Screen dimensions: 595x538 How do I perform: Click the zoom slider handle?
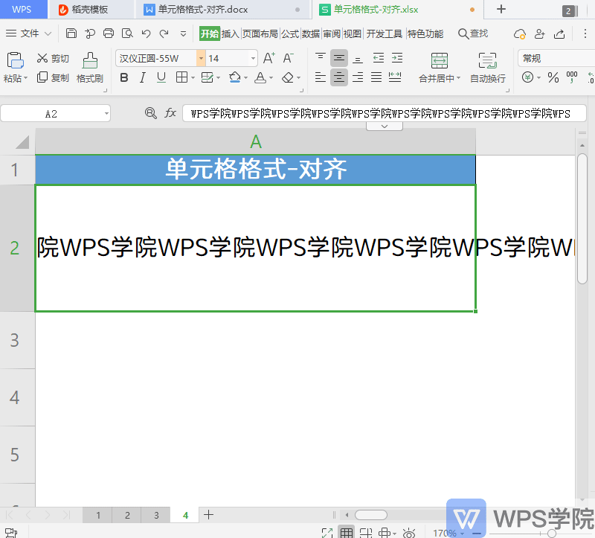552,533
